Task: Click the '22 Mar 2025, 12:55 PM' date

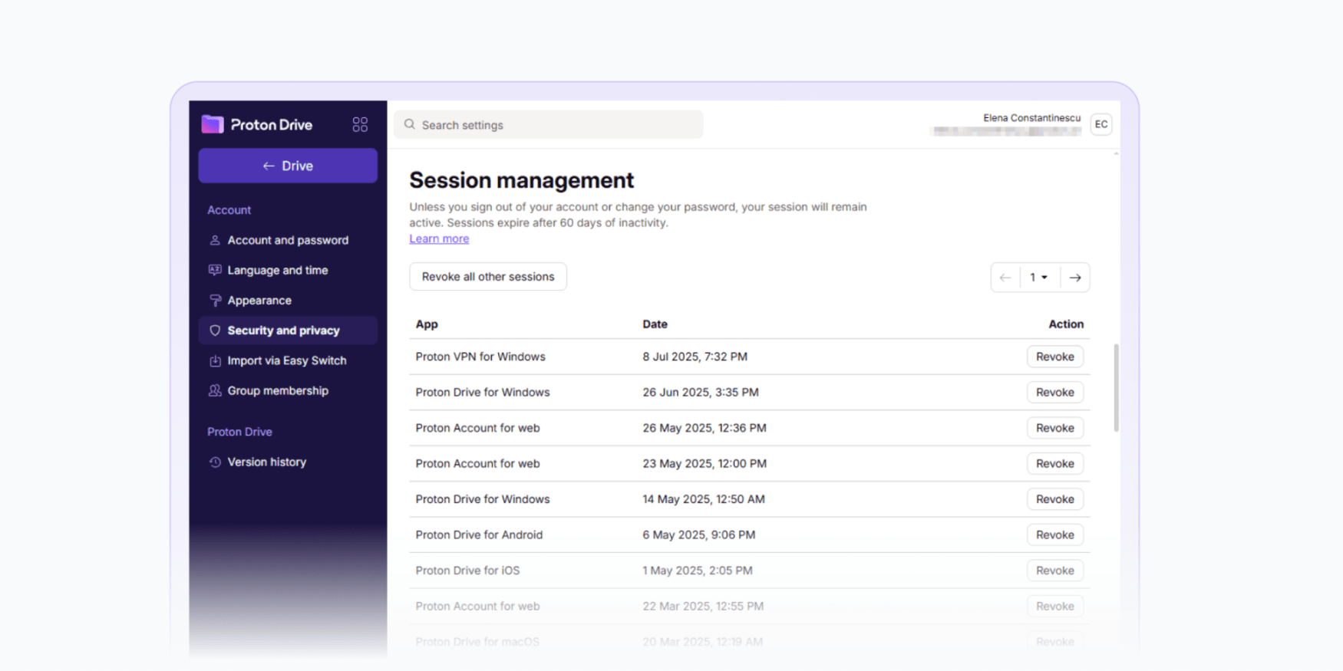Action: point(703,606)
